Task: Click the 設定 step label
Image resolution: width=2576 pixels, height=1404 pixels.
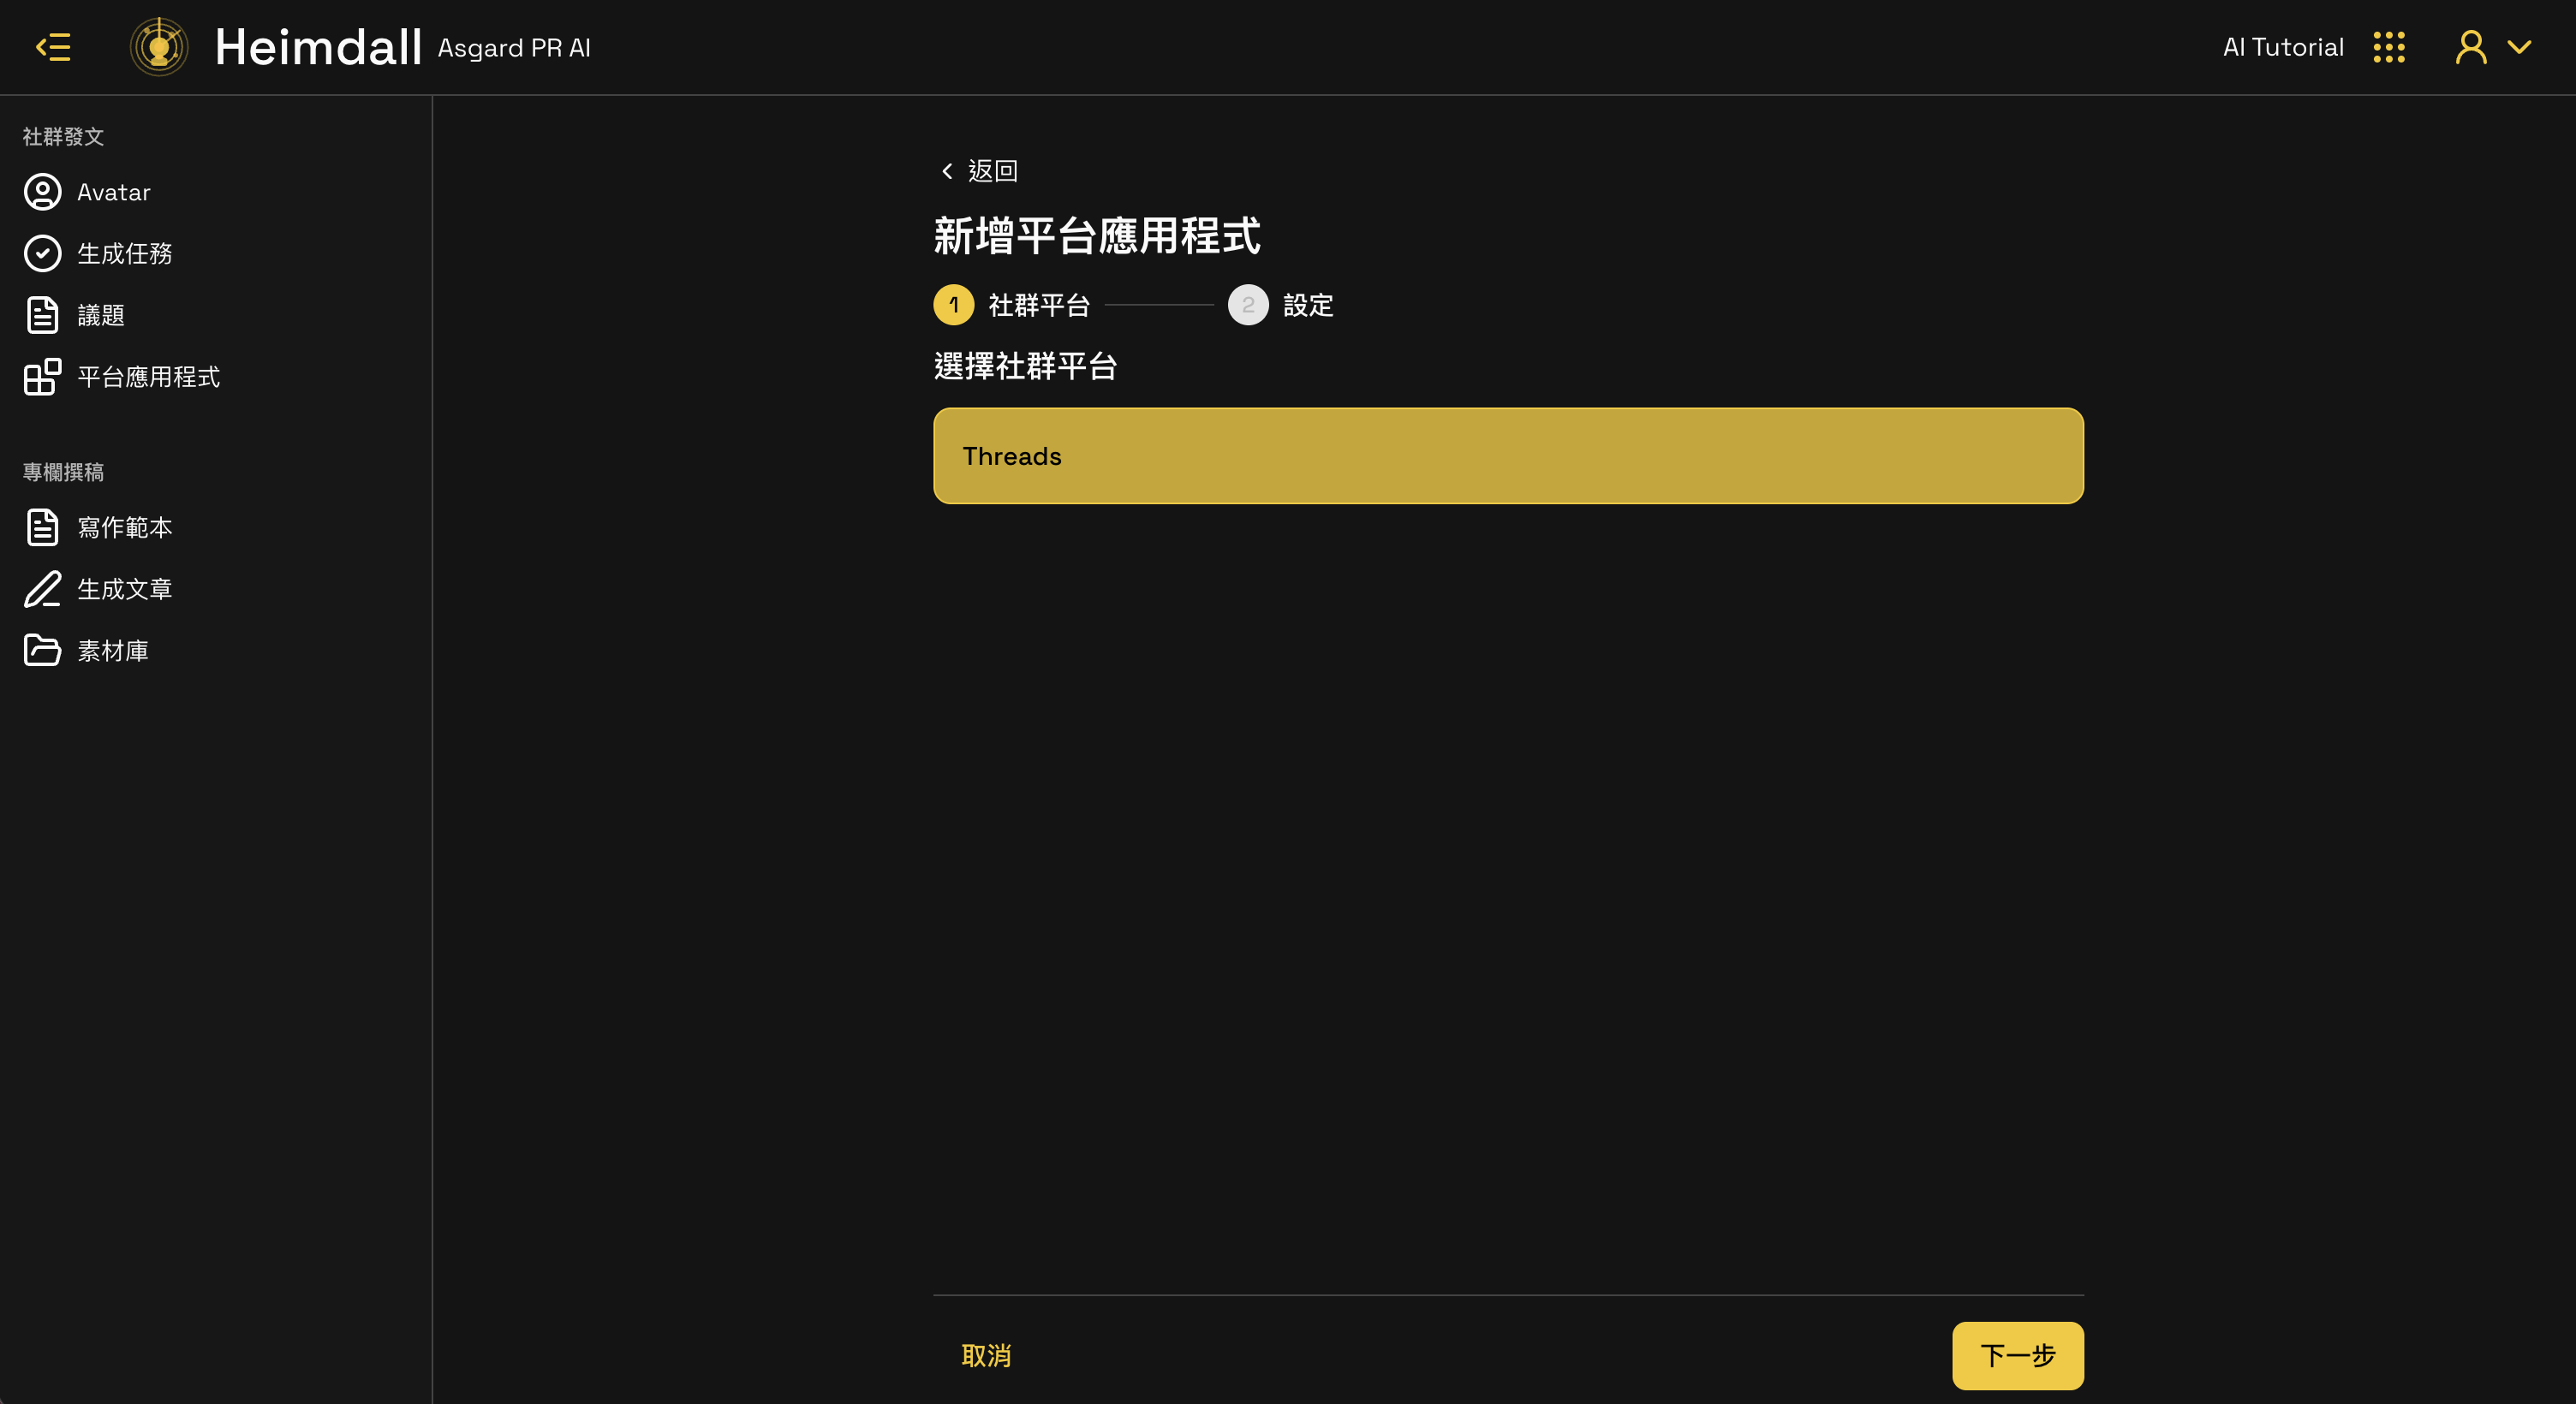Action: [x=1308, y=305]
